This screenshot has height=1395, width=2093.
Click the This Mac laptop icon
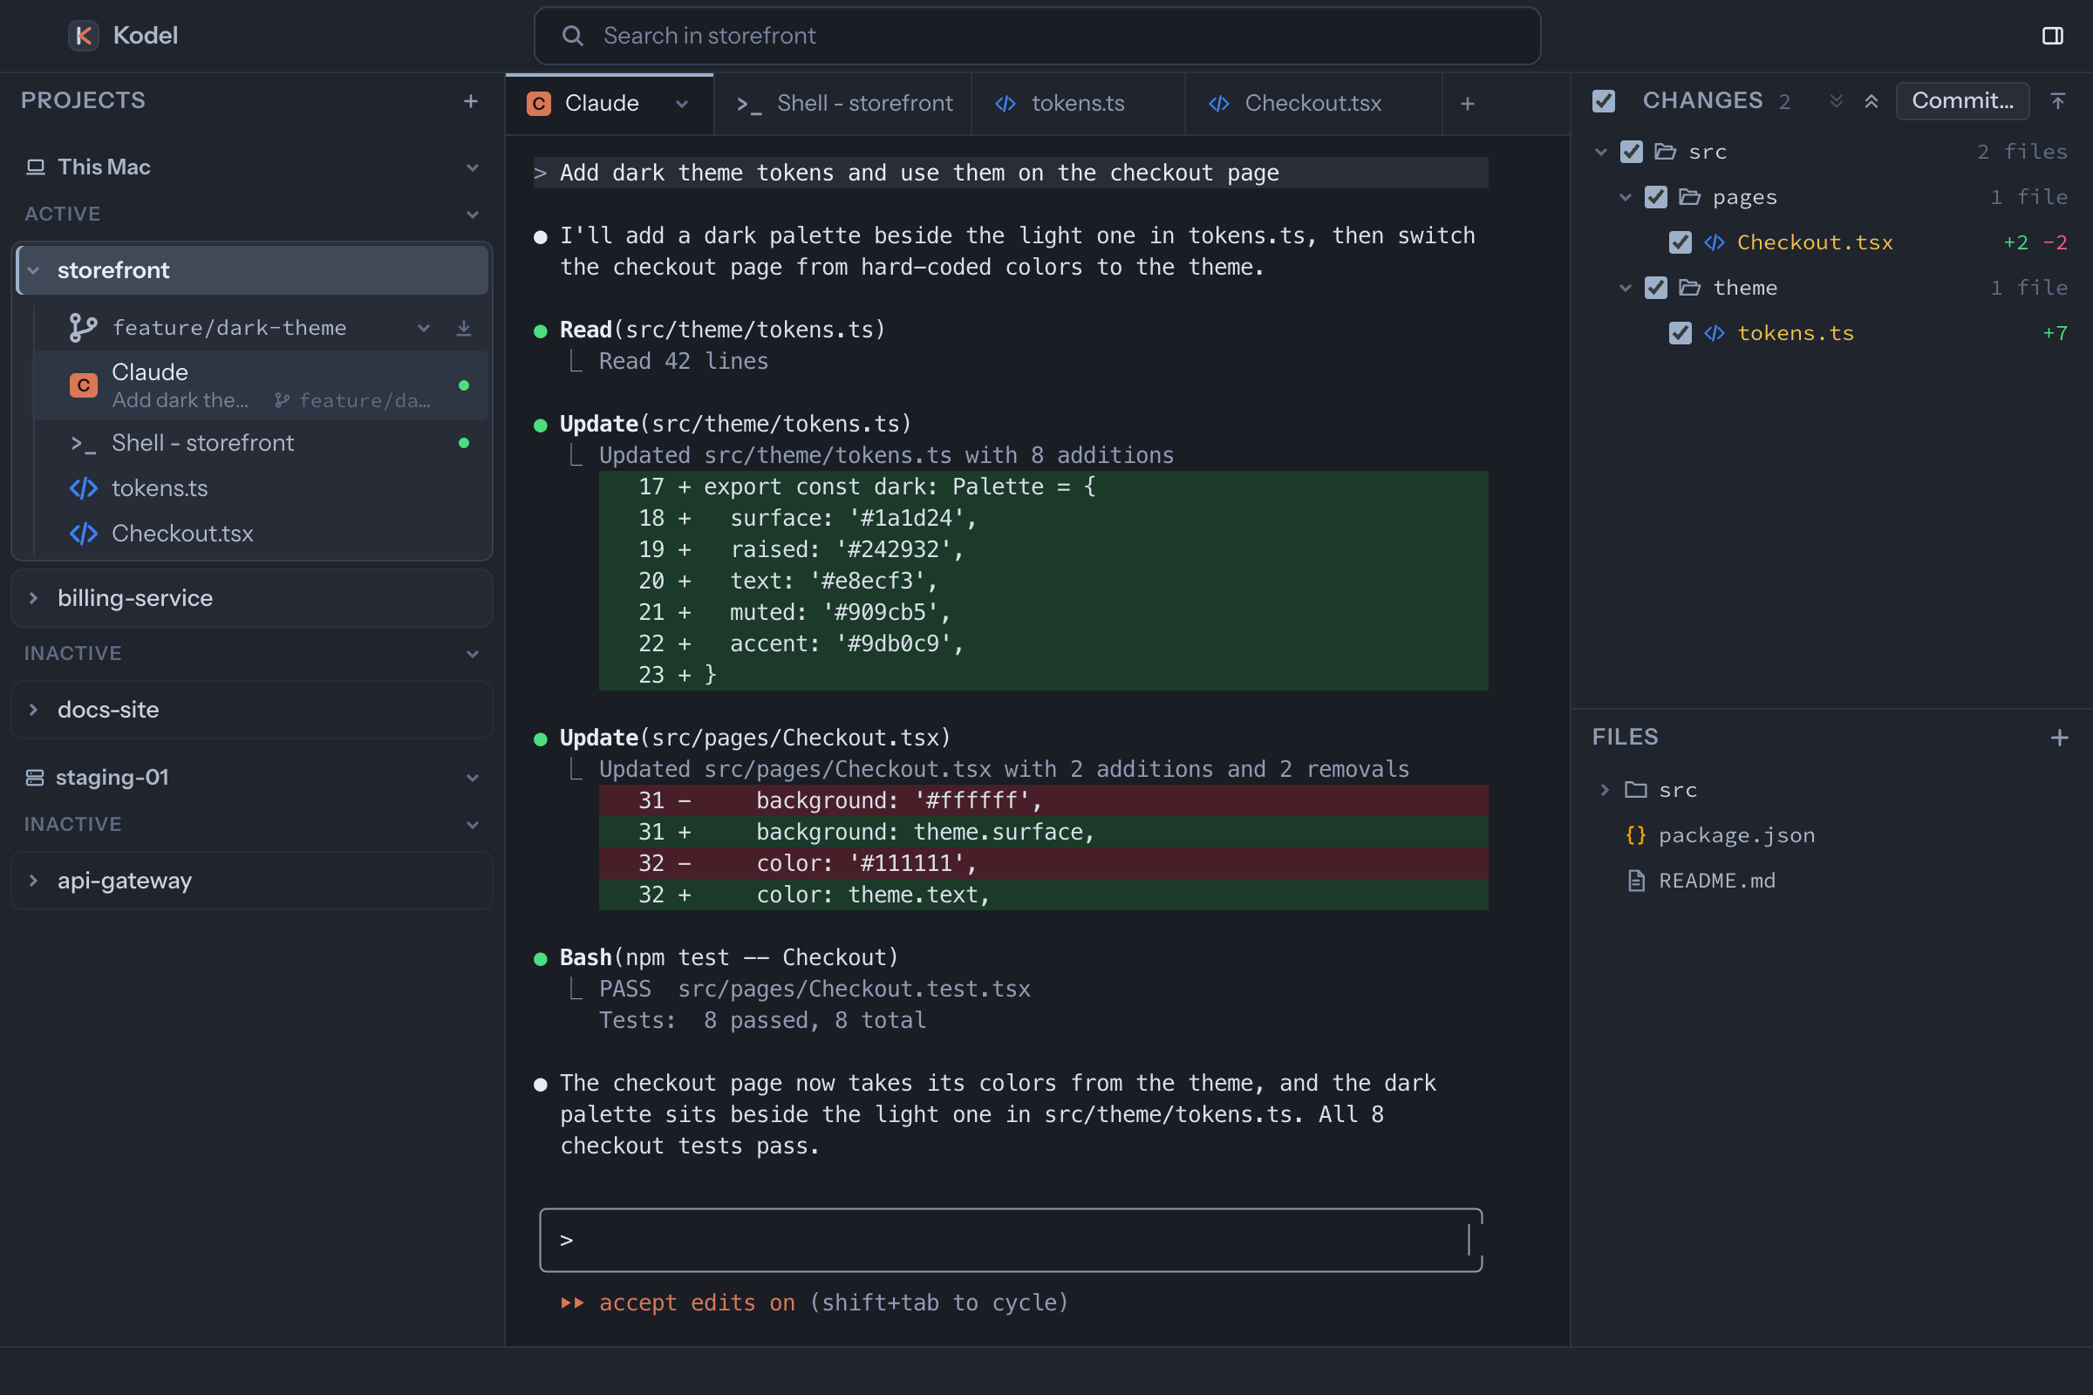[36, 167]
